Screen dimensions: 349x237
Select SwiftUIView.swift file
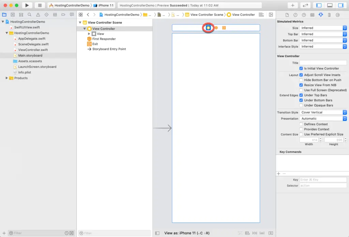click(x=27, y=27)
